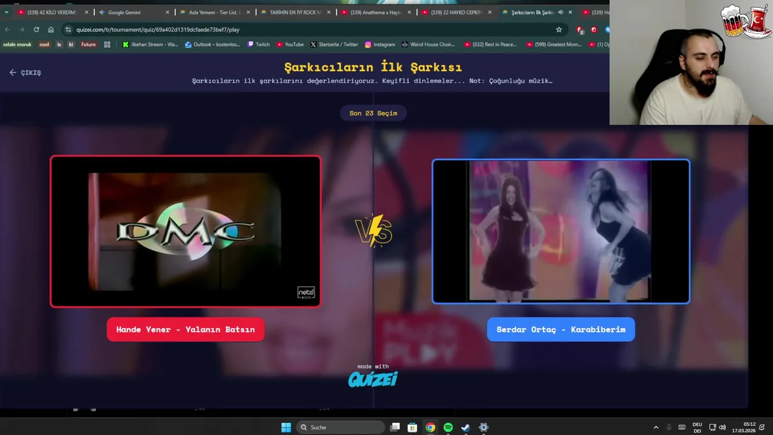Open the 'Future' bookmark folder

tap(88, 44)
